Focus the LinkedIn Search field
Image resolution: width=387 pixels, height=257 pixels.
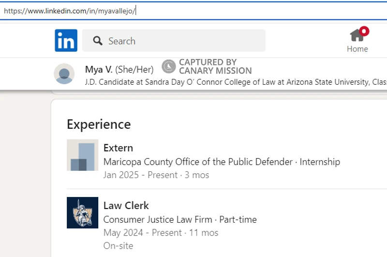[x=174, y=41]
